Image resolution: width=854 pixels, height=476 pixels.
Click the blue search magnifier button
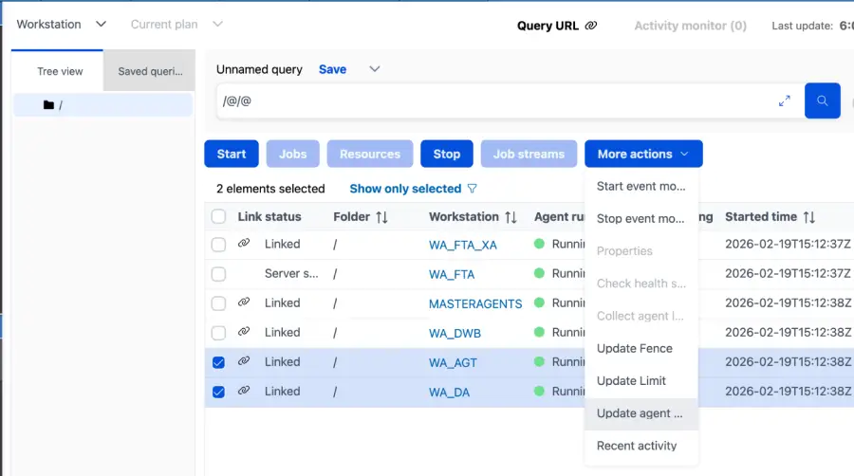(822, 101)
